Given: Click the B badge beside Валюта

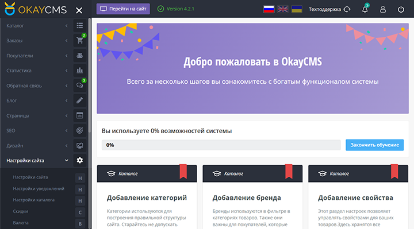Looking at the screenshot, I should 80,224.
